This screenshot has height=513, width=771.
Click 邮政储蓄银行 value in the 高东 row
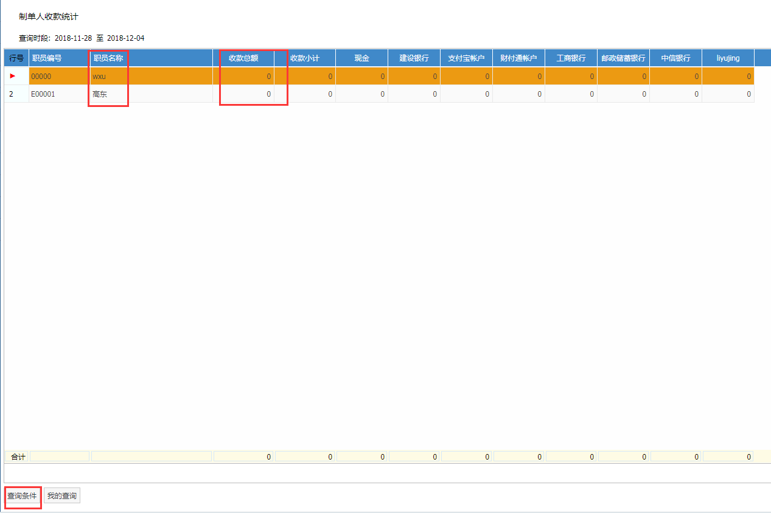(623, 94)
